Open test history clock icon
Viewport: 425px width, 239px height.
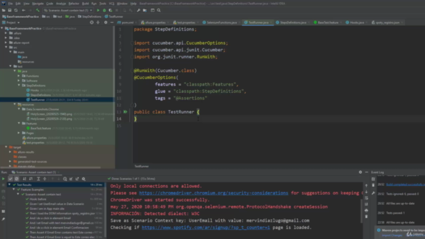tap(65, 179)
